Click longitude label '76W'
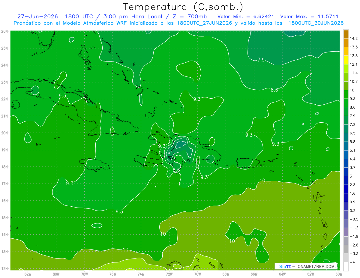Screen dimensions: 360x278 (113, 274)
